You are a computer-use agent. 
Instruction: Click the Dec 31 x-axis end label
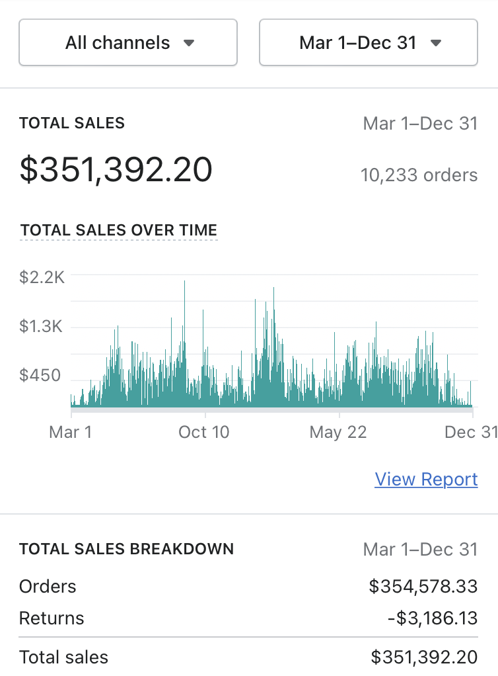click(x=470, y=432)
